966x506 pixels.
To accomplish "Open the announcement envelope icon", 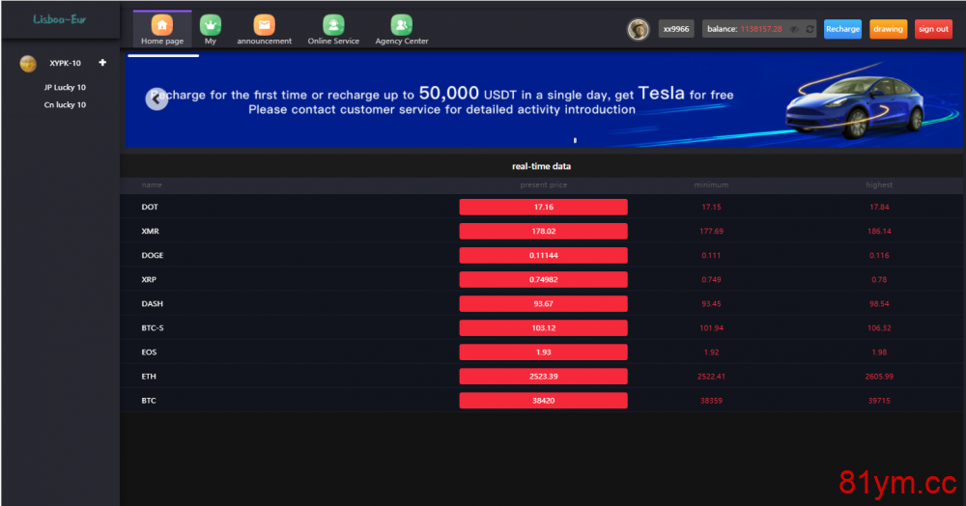I will [264, 25].
